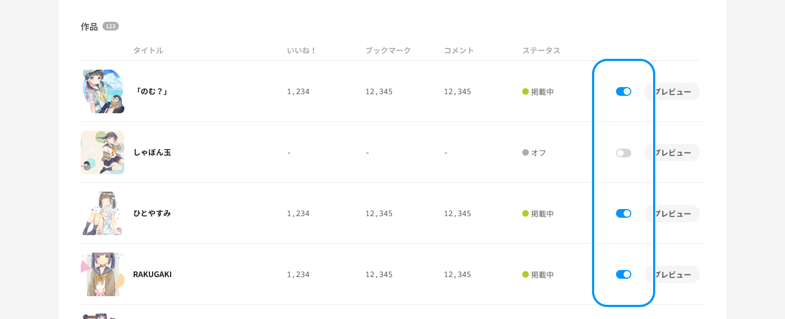
Task: Click the いいね！ column header
Action: pyautogui.click(x=301, y=51)
